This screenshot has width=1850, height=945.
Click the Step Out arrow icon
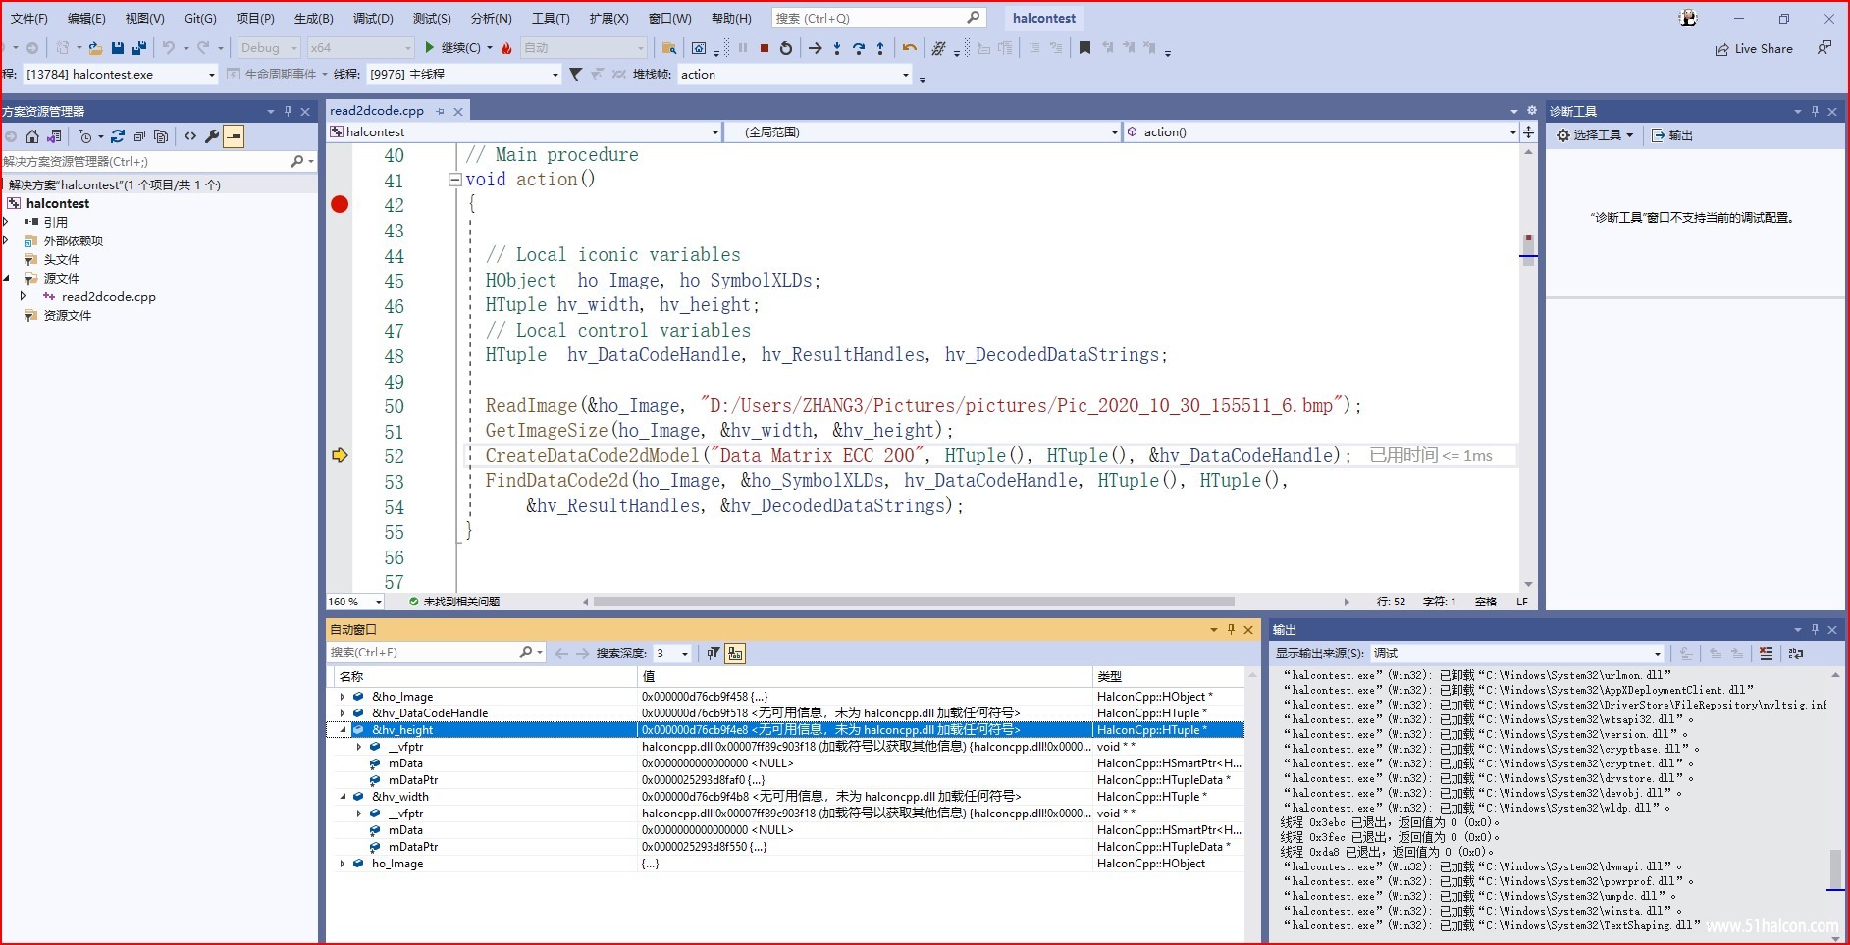pos(880,48)
